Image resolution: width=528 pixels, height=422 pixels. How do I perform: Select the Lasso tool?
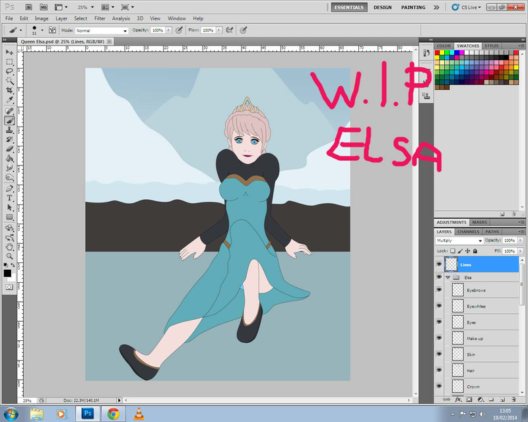point(9,71)
